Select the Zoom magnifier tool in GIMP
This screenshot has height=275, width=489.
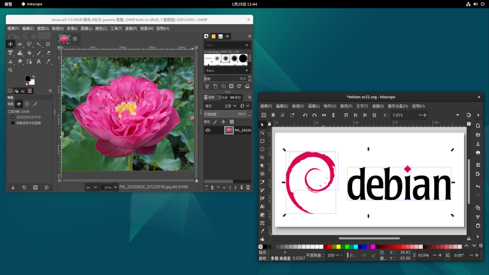pos(10,70)
